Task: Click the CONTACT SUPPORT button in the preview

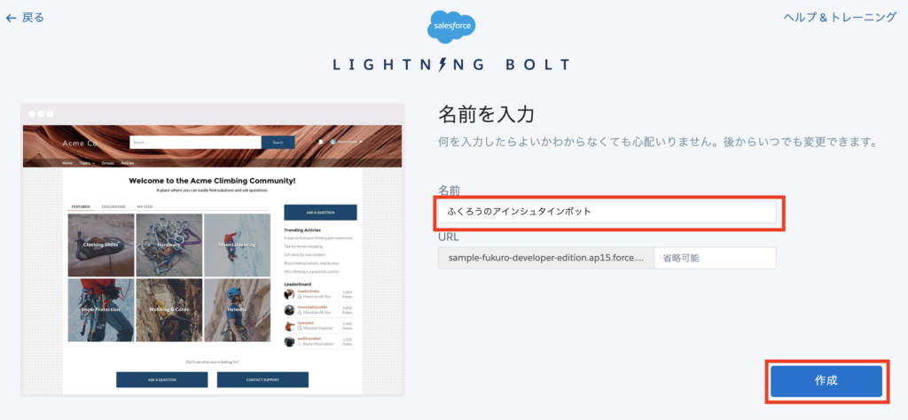Action: click(x=262, y=379)
